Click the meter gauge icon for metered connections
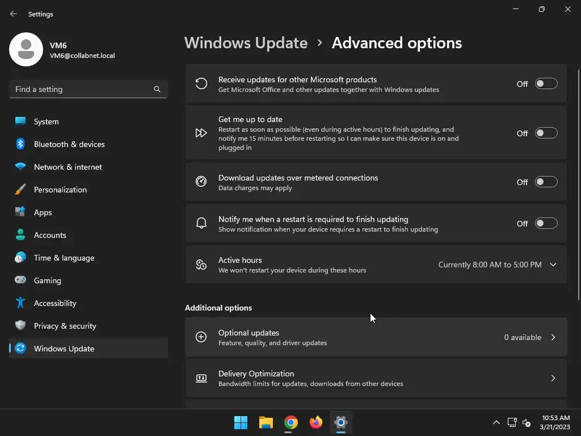 pyautogui.click(x=201, y=182)
